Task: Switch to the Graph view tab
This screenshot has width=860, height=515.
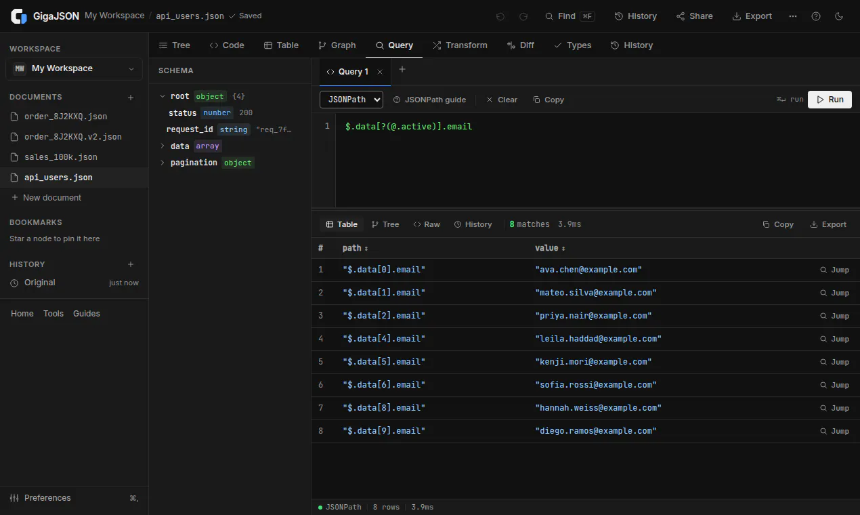Action: point(337,45)
